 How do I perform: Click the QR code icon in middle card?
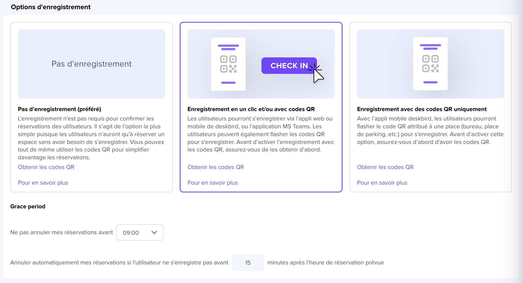click(x=228, y=64)
